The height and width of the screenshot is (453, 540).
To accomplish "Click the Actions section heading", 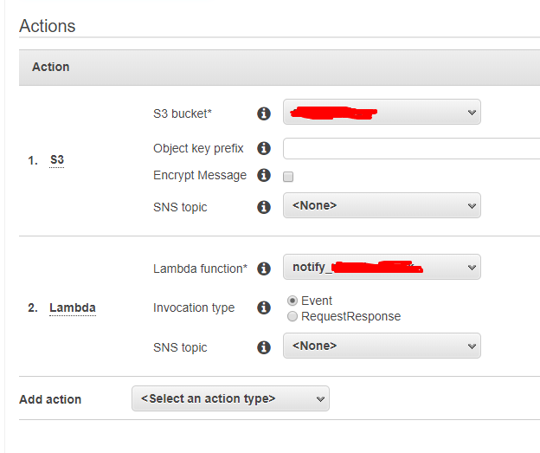I will click(x=48, y=26).
